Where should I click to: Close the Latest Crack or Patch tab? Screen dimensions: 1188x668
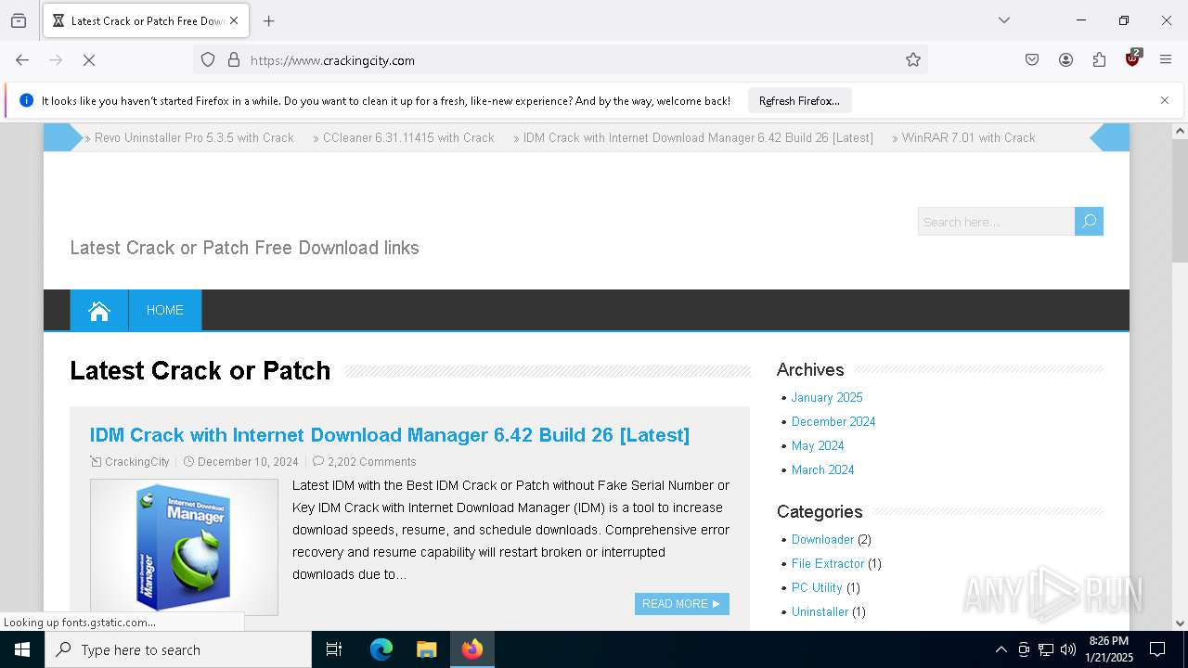(x=234, y=20)
